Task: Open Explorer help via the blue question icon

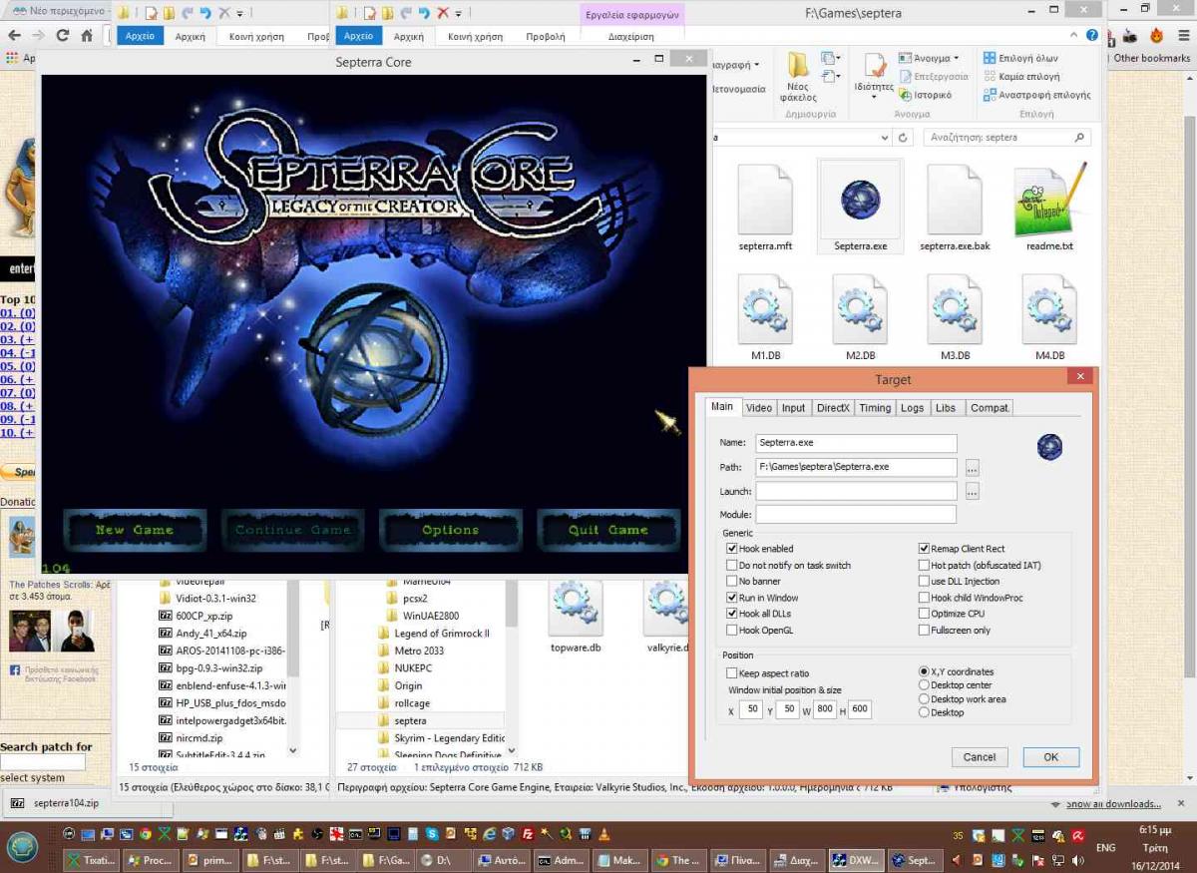Action: (1092, 35)
